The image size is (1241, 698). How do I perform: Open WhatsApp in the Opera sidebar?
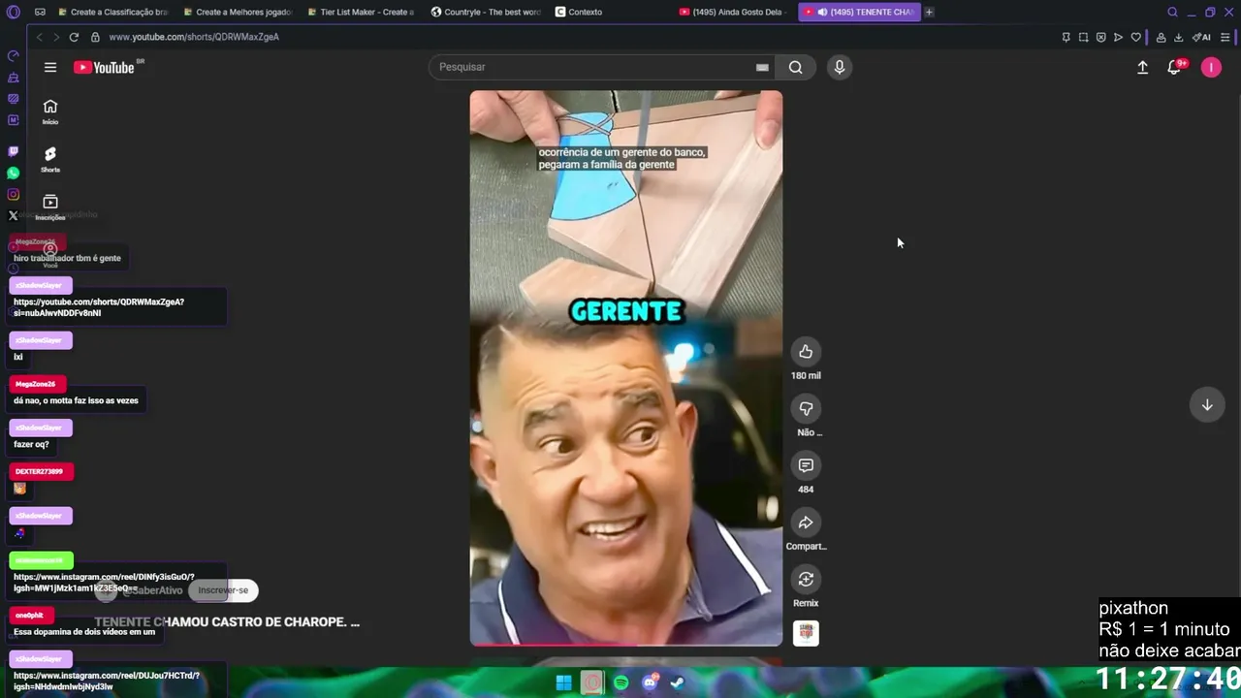13,173
